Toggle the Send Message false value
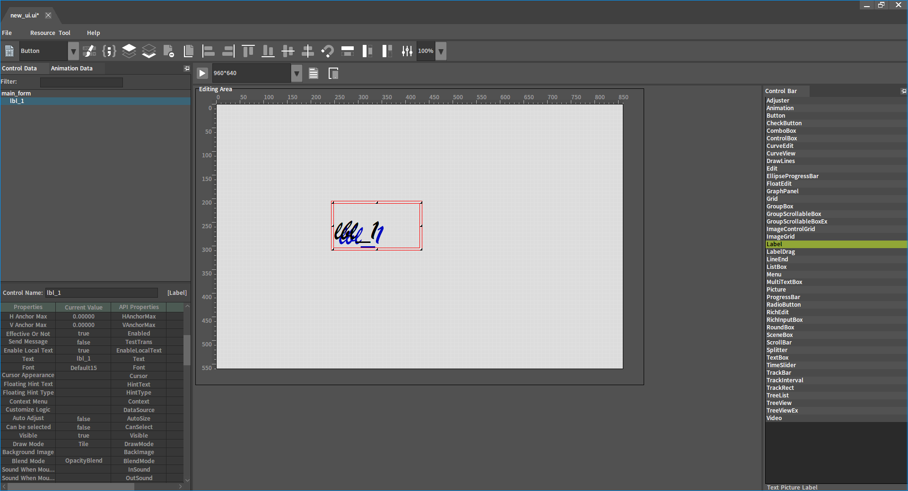This screenshot has width=908, height=491. pyautogui.click(x=83, y=342)
